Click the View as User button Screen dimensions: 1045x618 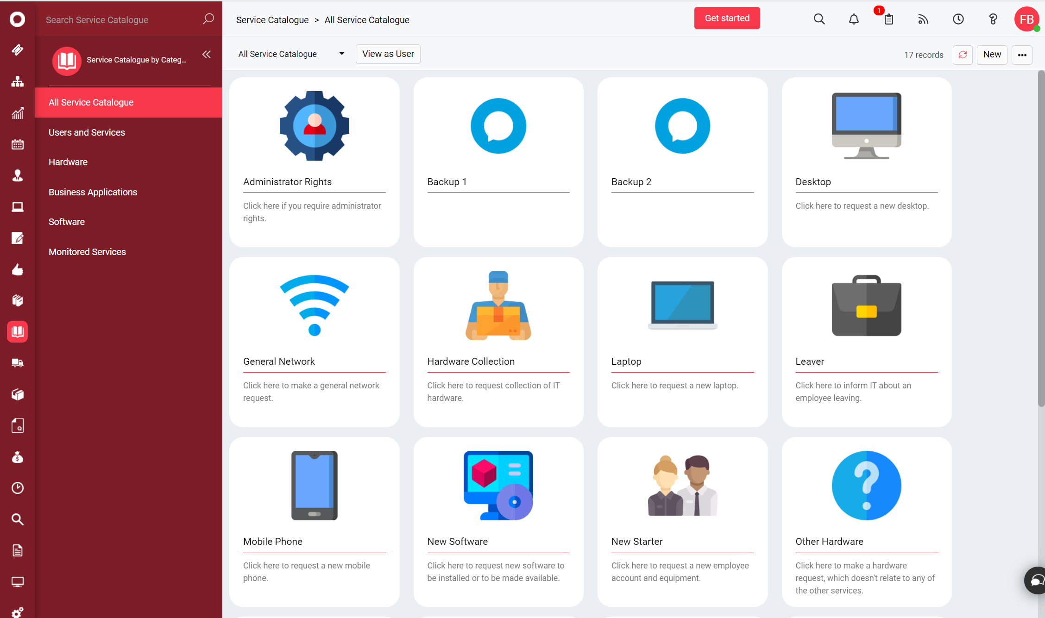(x=388, y=54)
